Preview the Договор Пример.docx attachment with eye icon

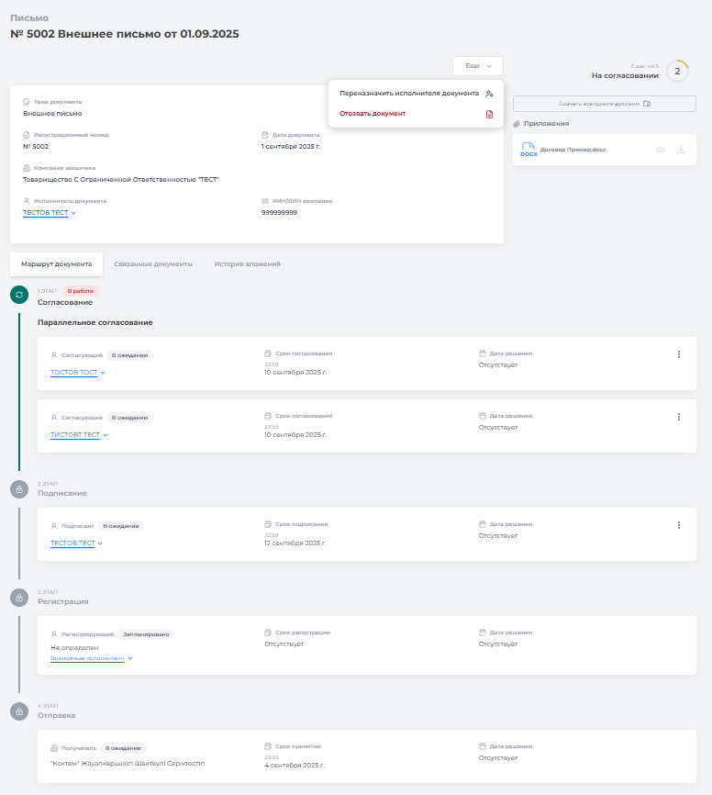click(x=660, y=150)
